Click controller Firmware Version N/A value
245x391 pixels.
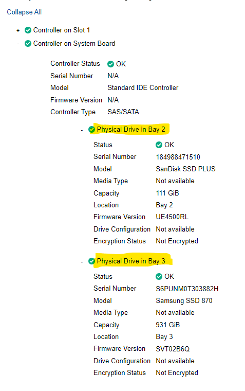point(113,100)
